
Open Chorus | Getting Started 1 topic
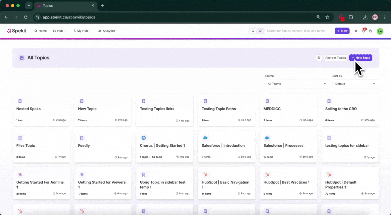165,147
